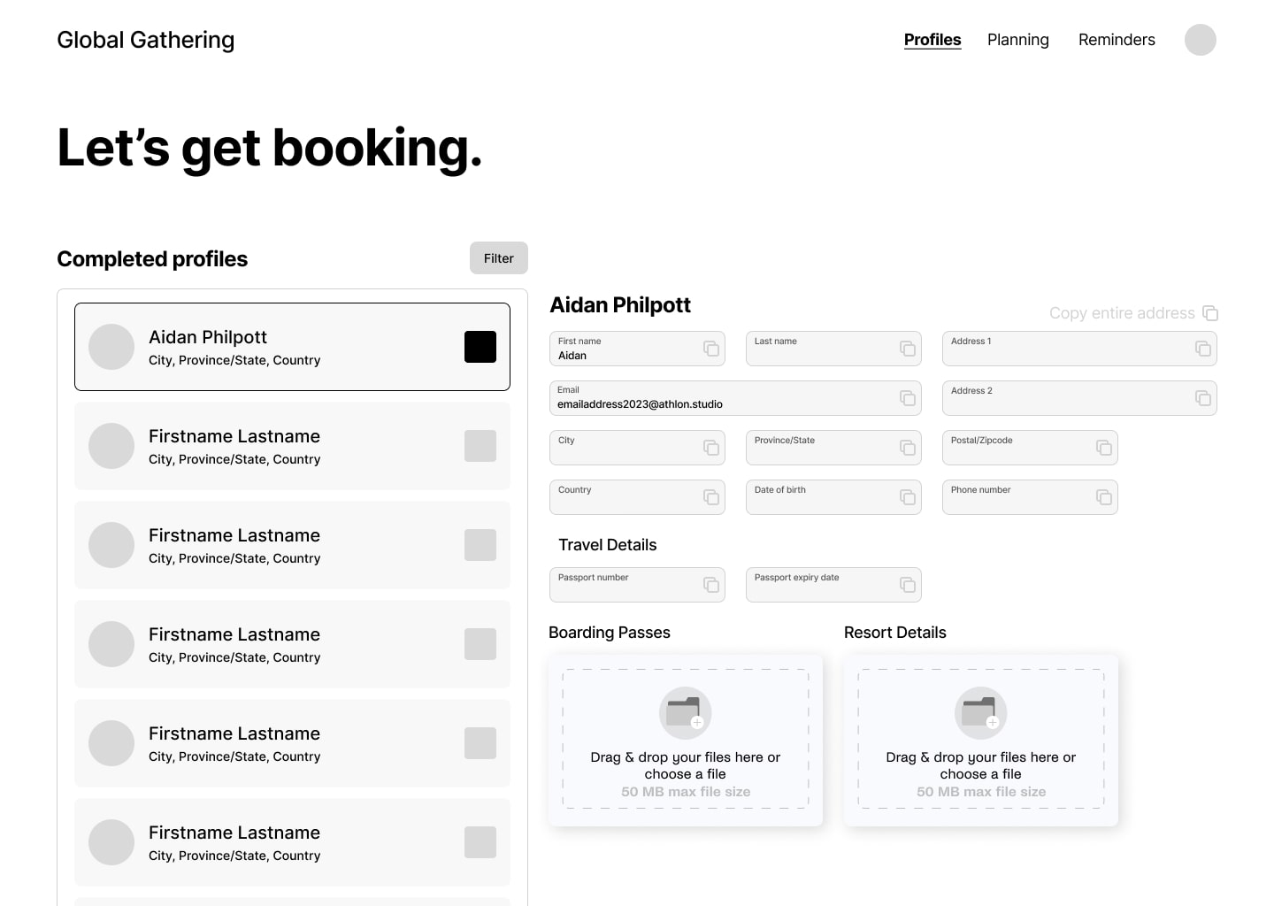Go to Global Gathering home via logo text
This screenshot has width=1274, height=906.
(x=146, y=40)
